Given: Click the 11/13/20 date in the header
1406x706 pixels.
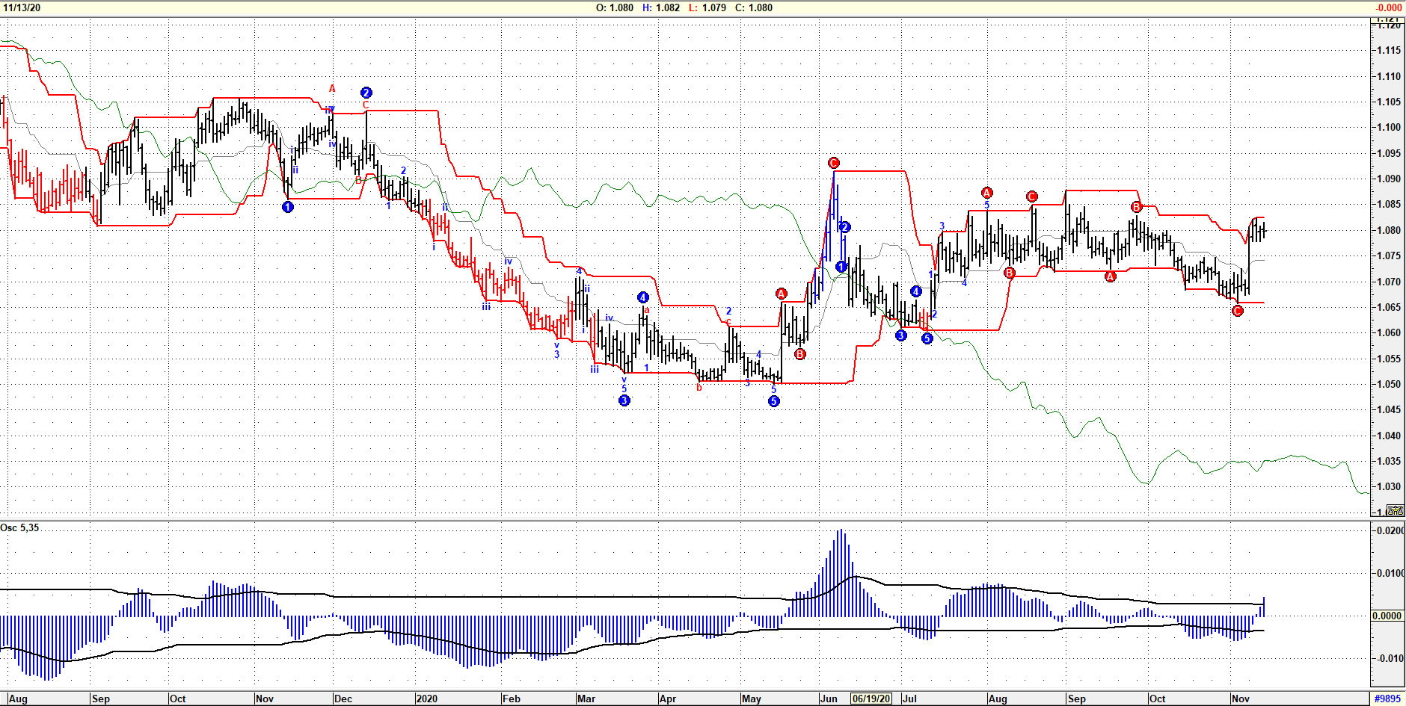Looking at the screenshot, I should (x=22, y=7).
